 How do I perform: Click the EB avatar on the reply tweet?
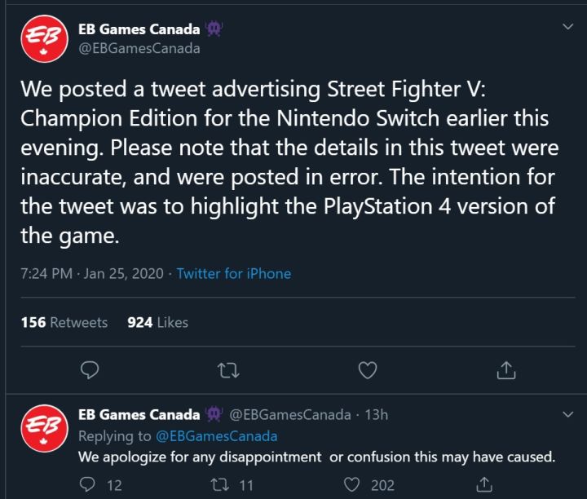pyautogui.click(x=42, y=428)
